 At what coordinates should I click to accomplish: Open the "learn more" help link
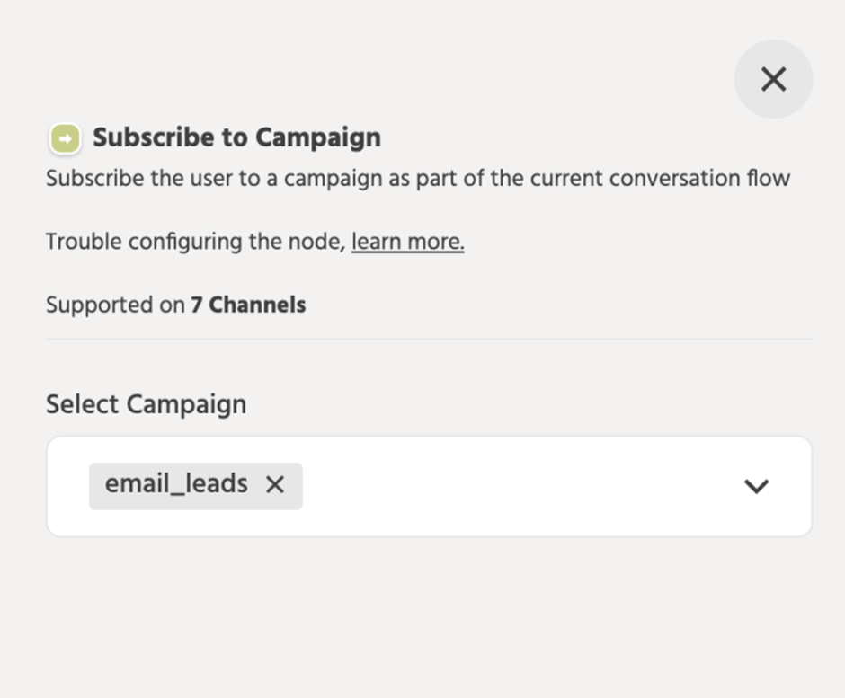[x=407, y=242]
